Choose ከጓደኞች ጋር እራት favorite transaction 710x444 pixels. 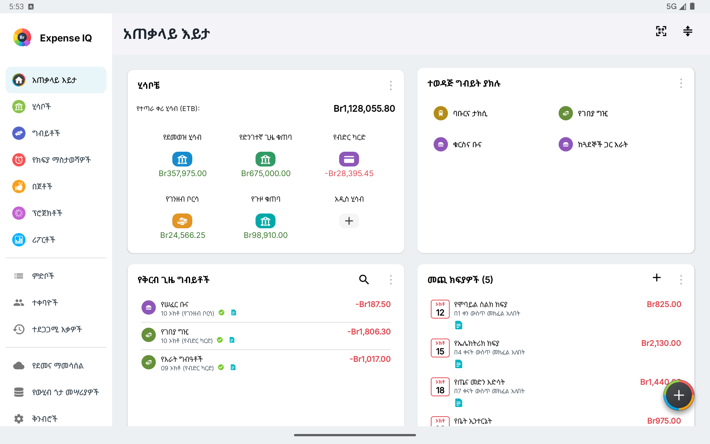(593, 144)
